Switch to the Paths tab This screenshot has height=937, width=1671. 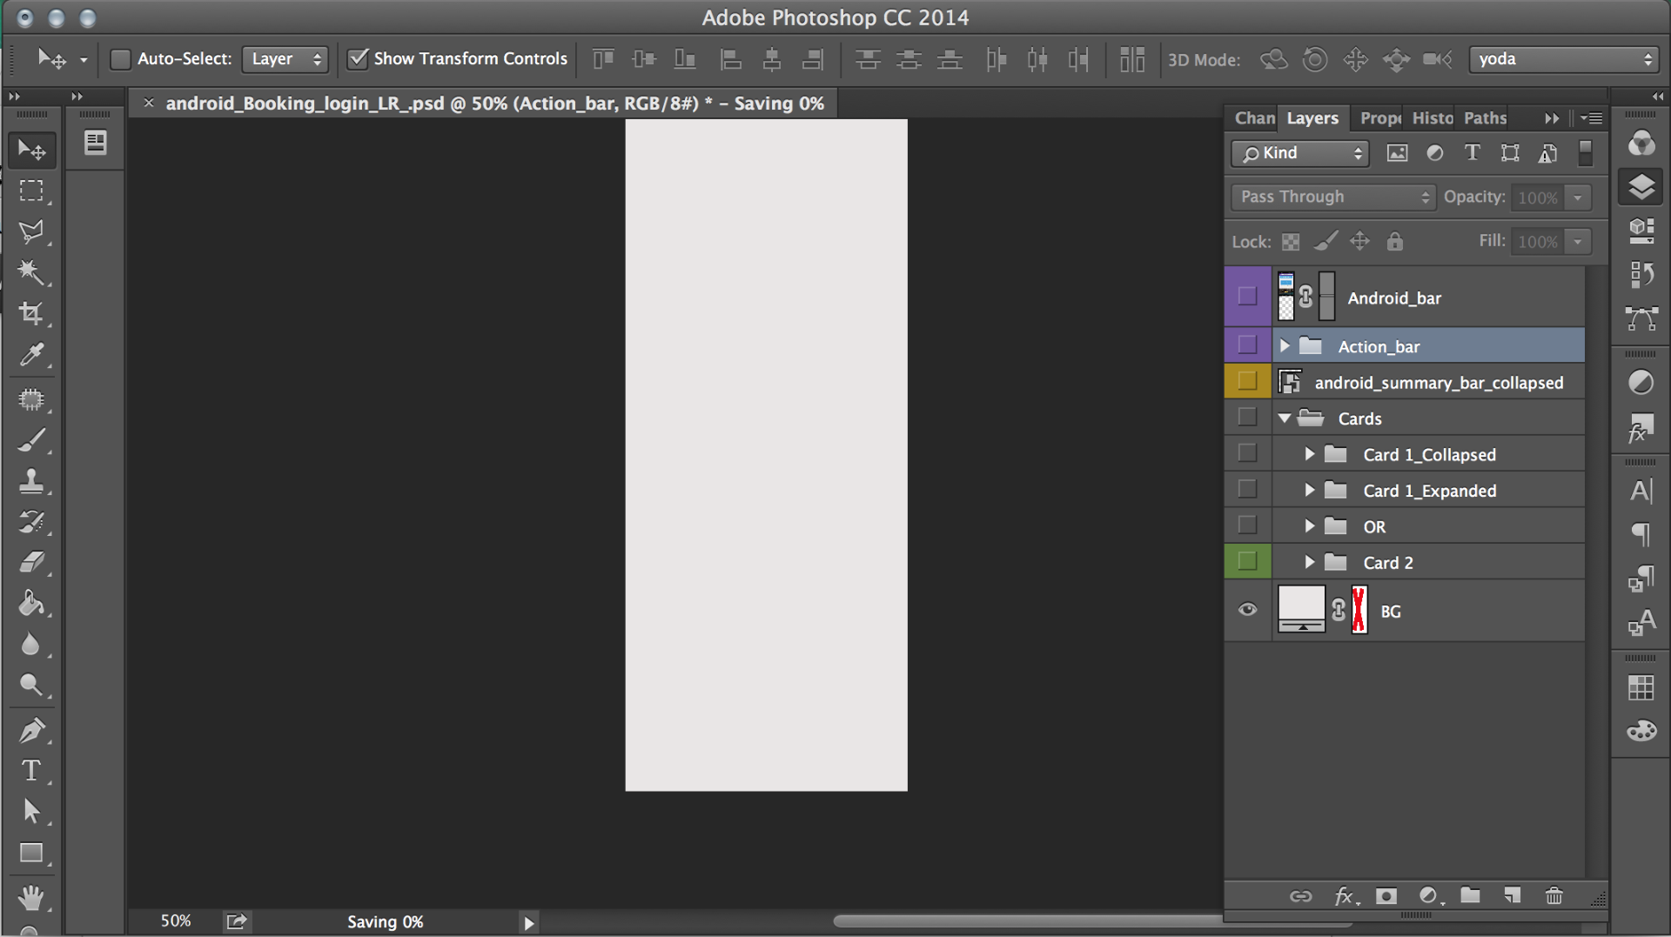[1485, 118]
